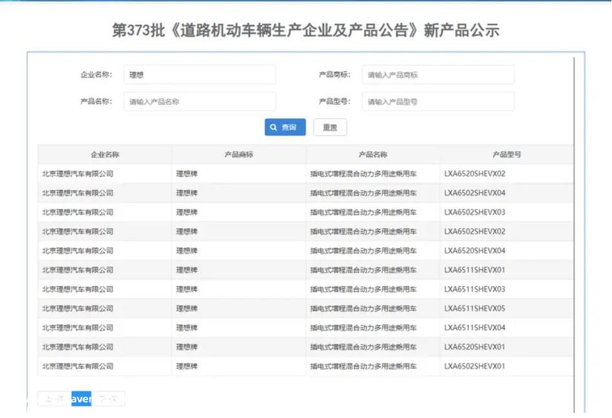Viewport: 612px width, 418px height.
Task: Click 北京理想汽车有限公司 in the LXA6520SHEVX04 row
Action: coord(78,250)
